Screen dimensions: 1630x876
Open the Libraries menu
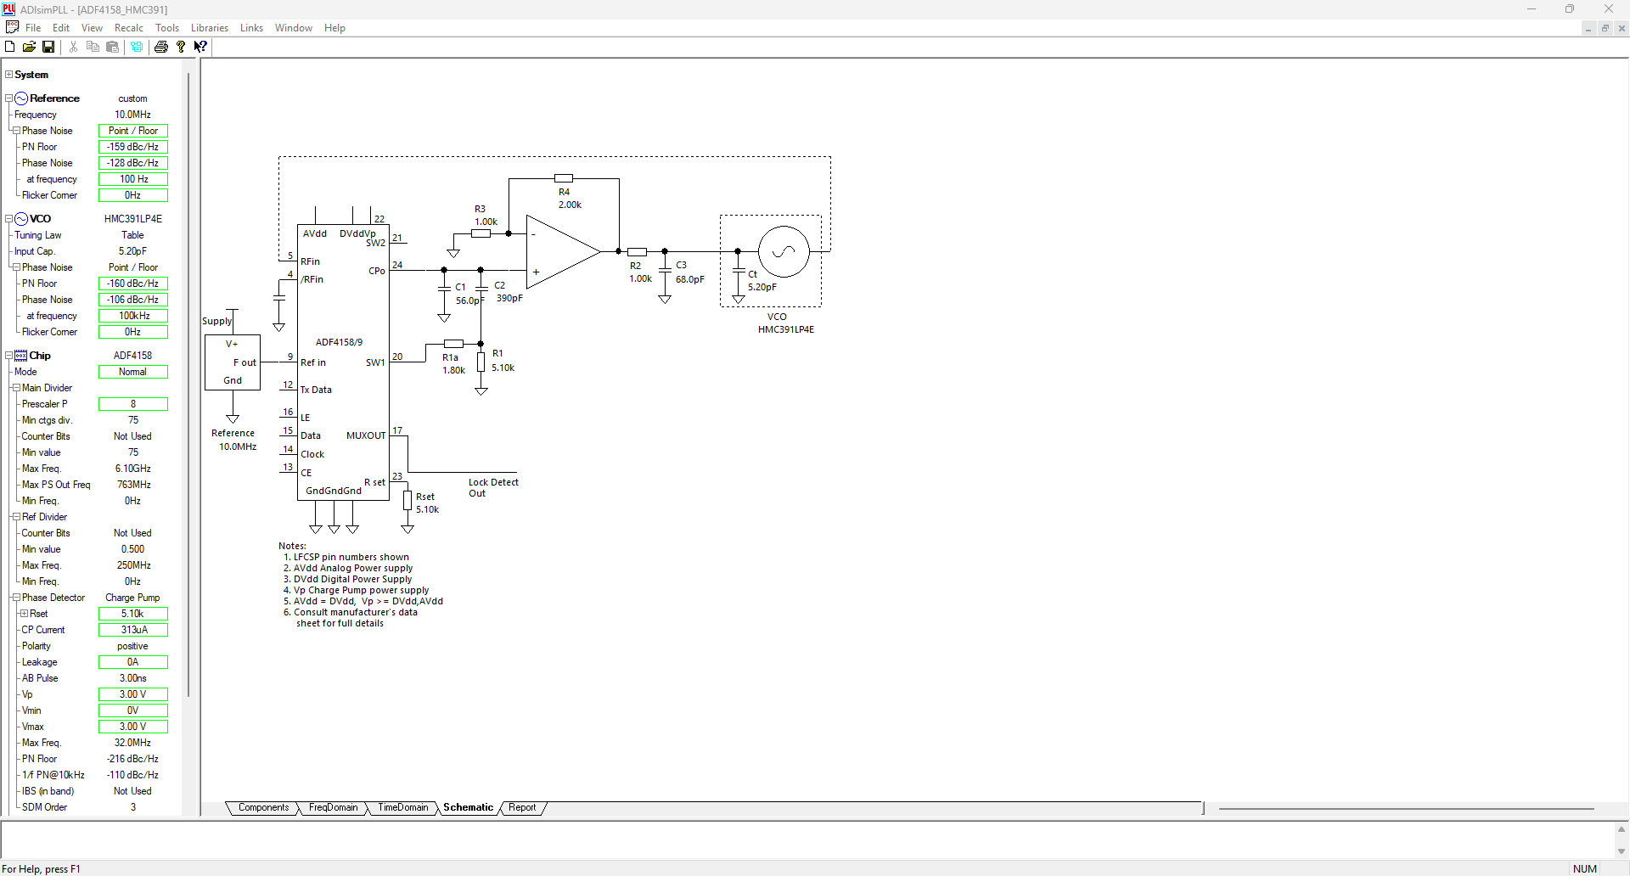(210, 28)
